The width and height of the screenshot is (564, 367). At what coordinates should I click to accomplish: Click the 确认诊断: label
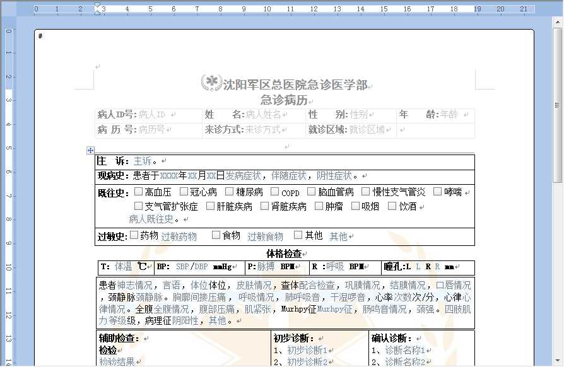pyautogui.click(x=391, y=339)
